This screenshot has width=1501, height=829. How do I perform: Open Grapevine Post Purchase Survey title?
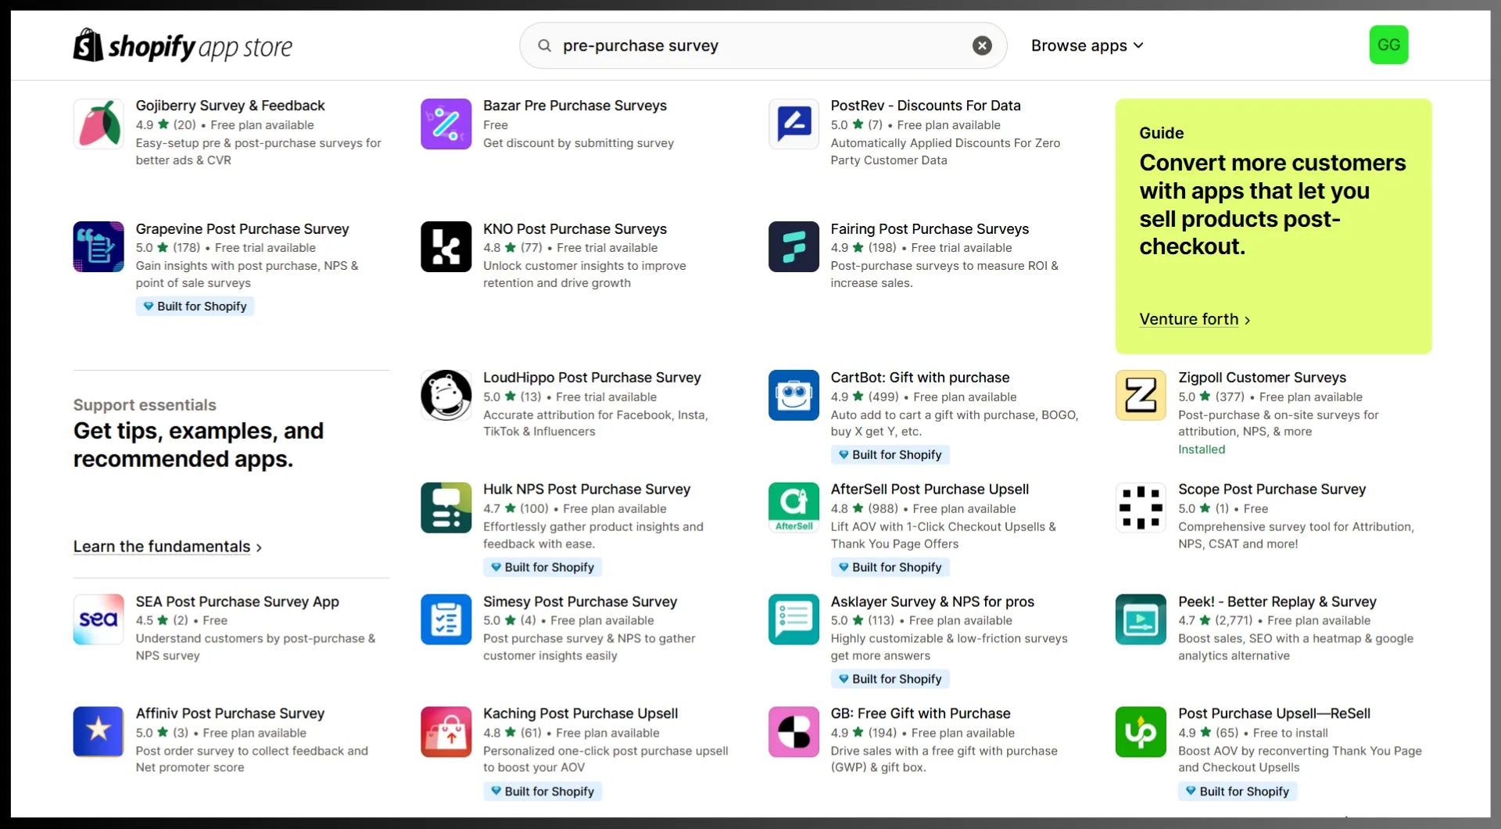click(x=242, y=229)
